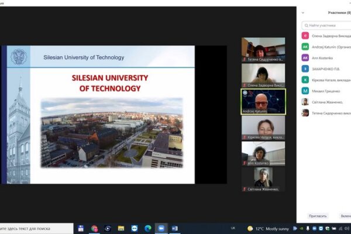Click the blue avatar of ЗАХАРЧЕНКО П.В.
The image size is (351, 234).
(305, 69)
